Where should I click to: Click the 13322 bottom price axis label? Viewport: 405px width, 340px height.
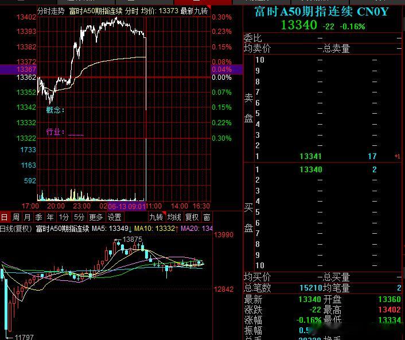click(x=26, y=138)
